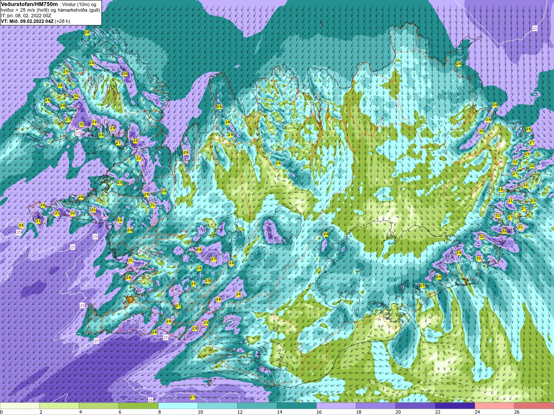Click the yellow 27 gust label in the southern sea
This screenshot has width=554, height=415.
[x=193, y=397]
